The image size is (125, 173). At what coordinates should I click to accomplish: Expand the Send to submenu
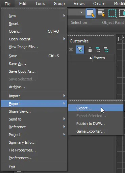[34, 119]
